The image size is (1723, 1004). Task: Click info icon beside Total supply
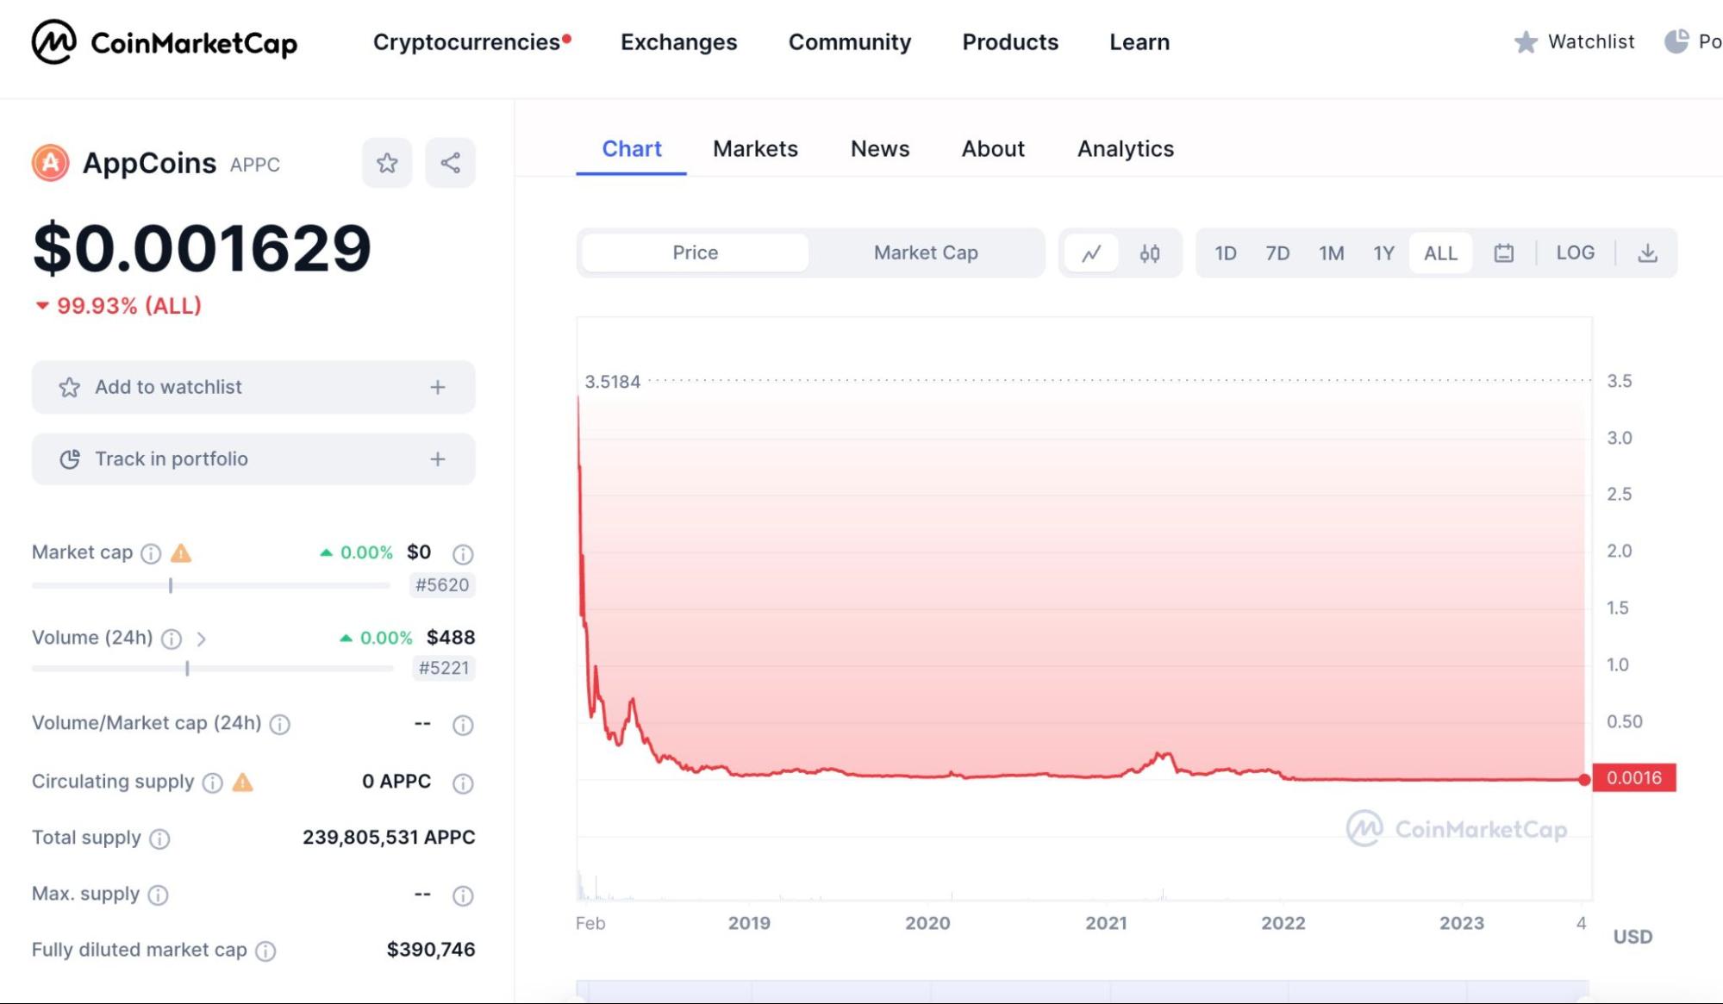pyautogui.click(x=159, y=839)
